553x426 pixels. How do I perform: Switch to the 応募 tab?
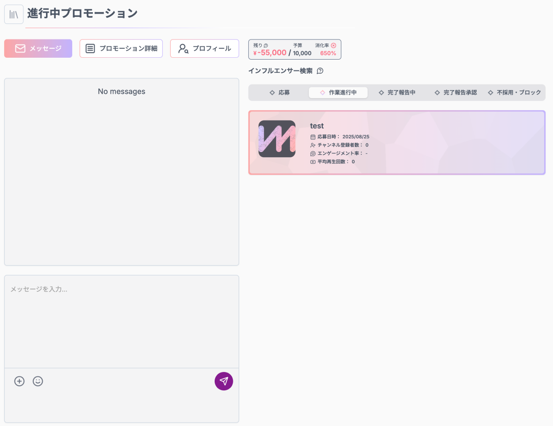coord(280,92)
